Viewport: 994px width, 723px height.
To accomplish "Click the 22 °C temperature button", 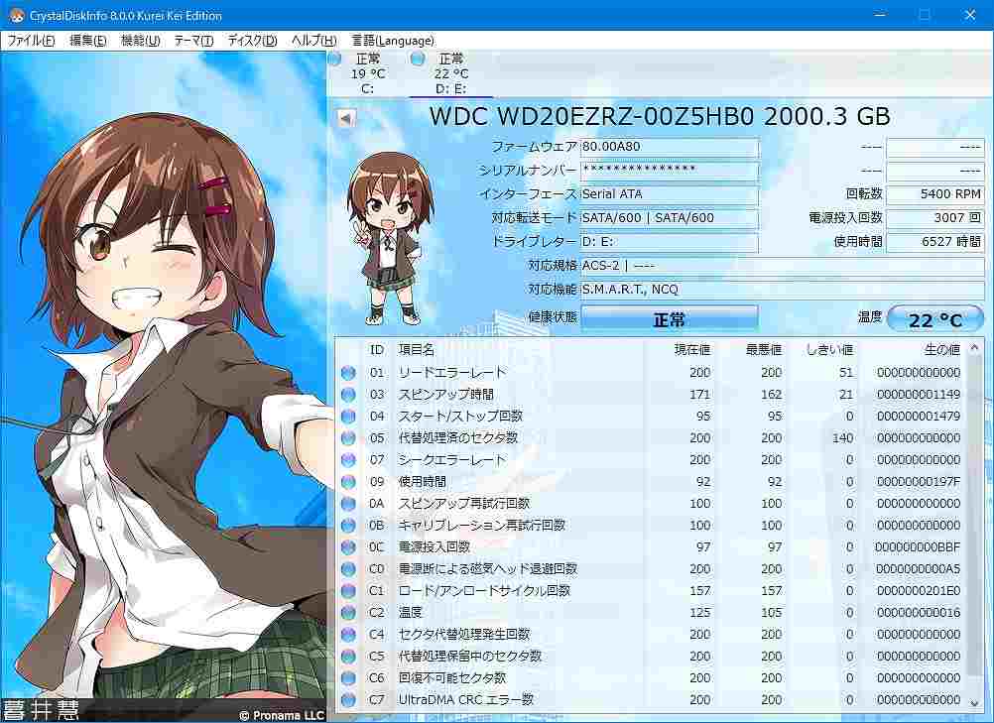I will pyautogui.click(x=935, y=318).
